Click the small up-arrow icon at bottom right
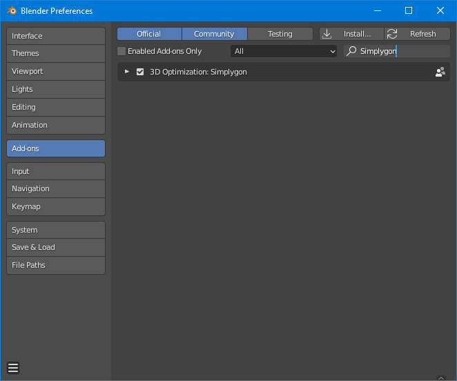Screen dimensions: 457x381 pos(441,378)
